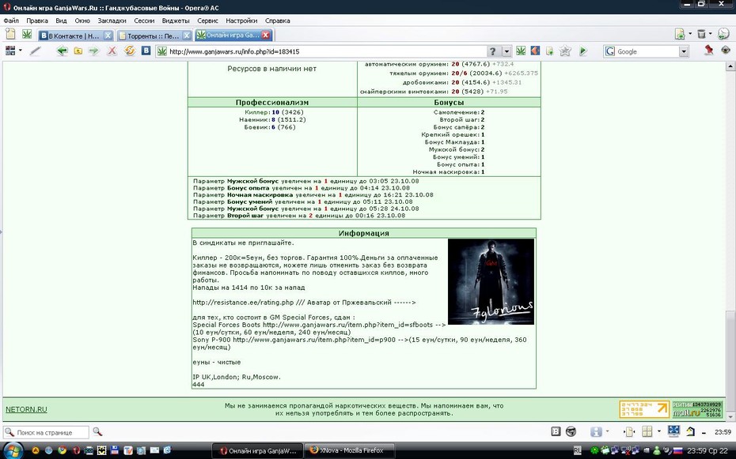Screen dimensions: 736x459
Task: Stop page loading with the red X icon
Action: 112,51
